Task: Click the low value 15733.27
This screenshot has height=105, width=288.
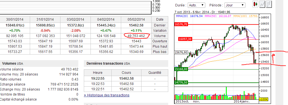Action: (15, 52)
